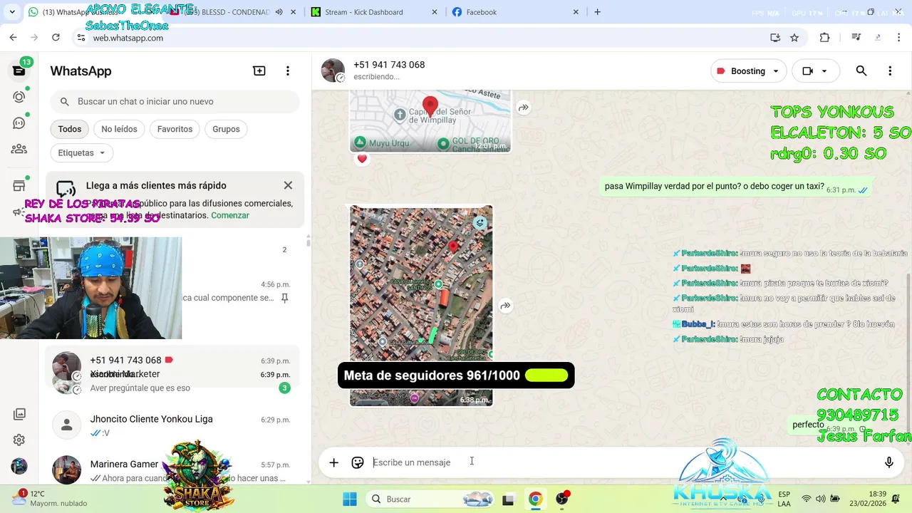Forward the satellite image message
This screenshot has height=513, width=912.
[505, 306]
